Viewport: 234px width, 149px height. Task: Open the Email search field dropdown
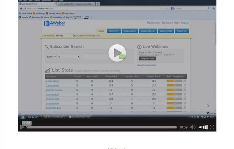pos(51,57)
